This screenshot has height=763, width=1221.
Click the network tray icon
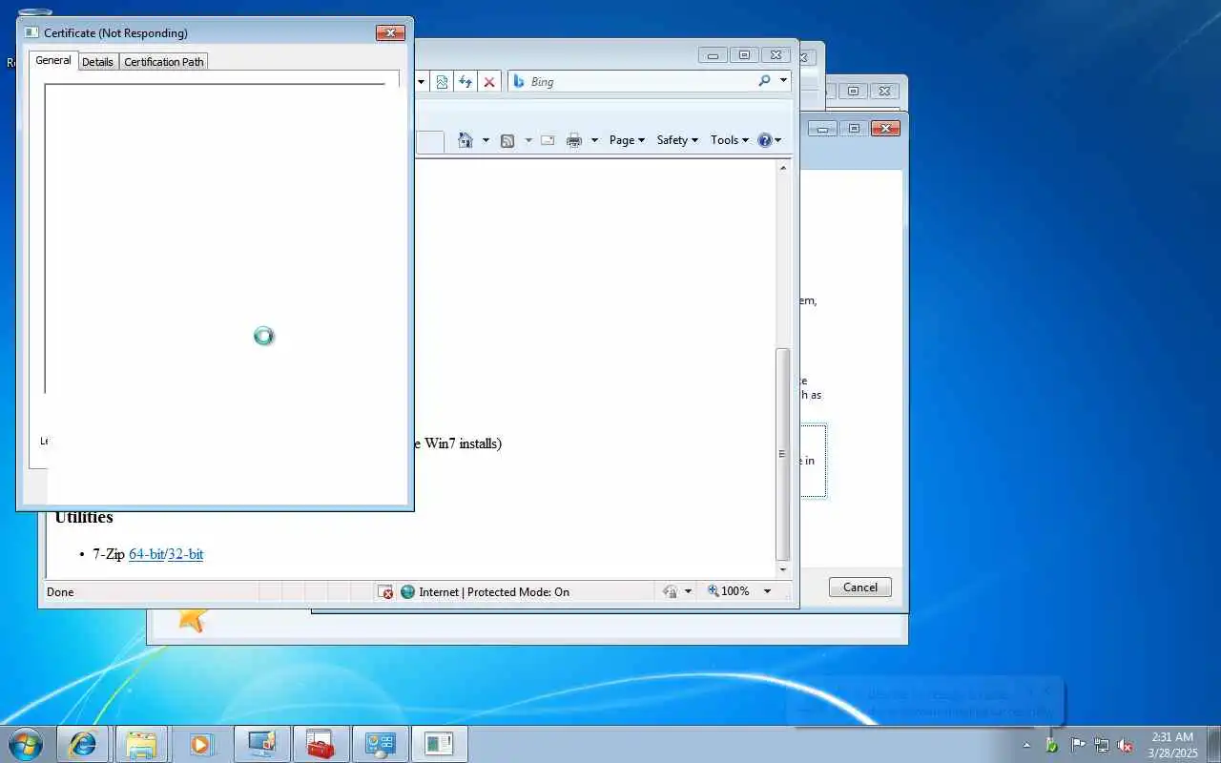pos(1102,745)
